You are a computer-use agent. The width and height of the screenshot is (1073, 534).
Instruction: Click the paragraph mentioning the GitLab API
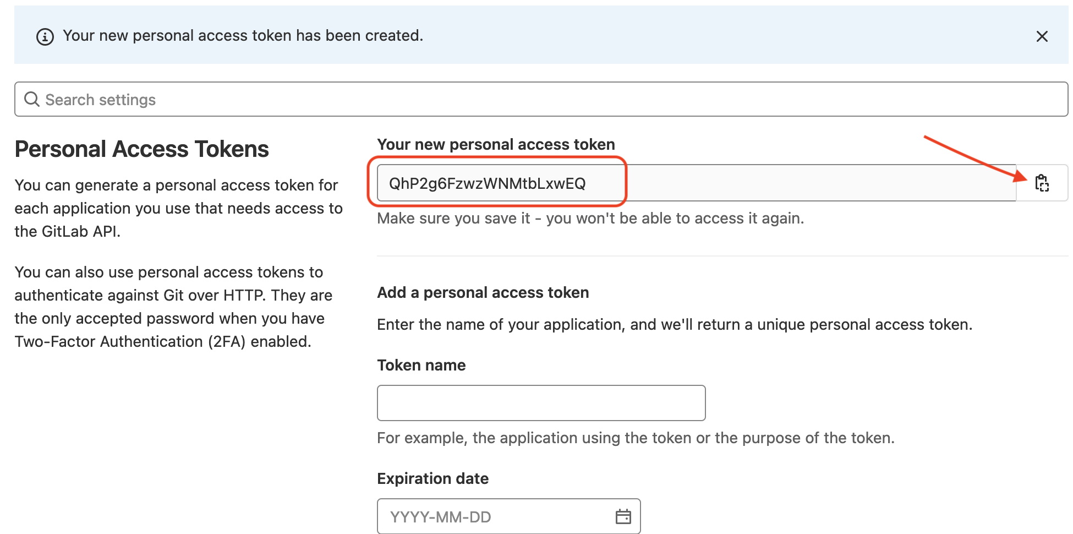(x=178, y=208)
